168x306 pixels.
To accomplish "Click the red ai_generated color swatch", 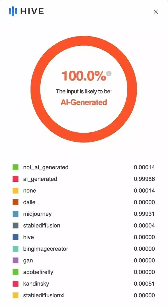I will [x=15, y=179].
